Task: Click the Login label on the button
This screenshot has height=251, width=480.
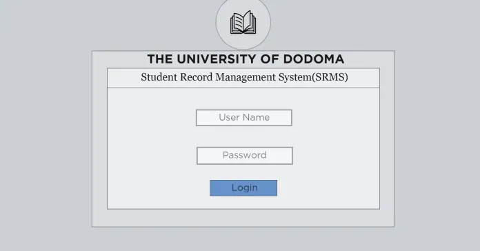Action: (x=245, y=188)
